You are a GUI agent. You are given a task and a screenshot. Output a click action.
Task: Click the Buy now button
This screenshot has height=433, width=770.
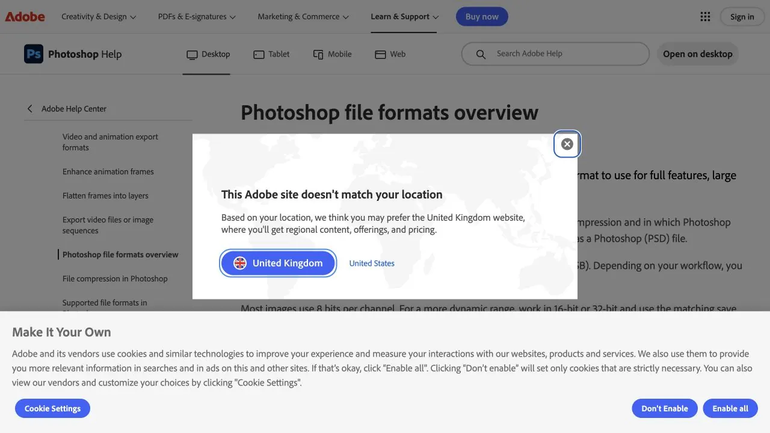[x=482, y=17]
